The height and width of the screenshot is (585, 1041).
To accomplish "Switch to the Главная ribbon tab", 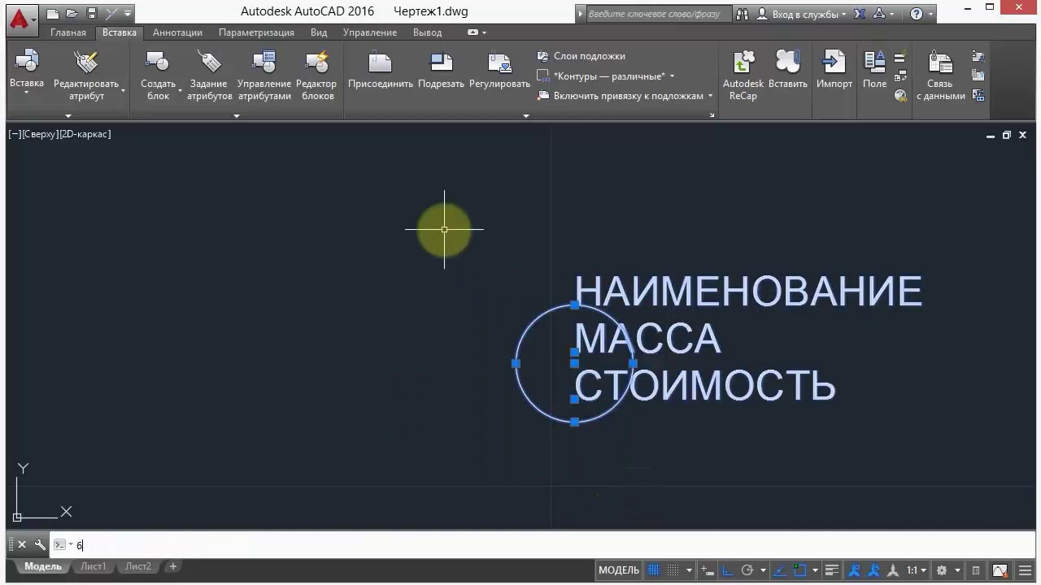I will tap(68, 32).
